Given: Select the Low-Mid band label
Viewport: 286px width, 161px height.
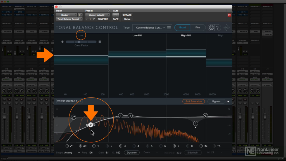Looking at the screenshot, I should [137, 35].
